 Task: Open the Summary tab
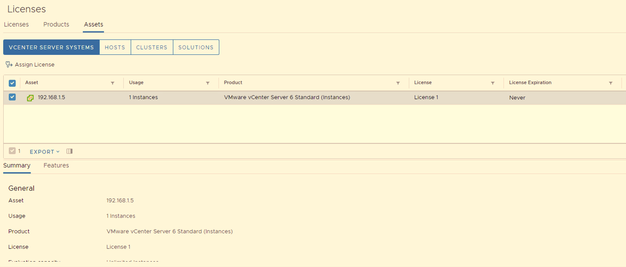click(17, 165)
